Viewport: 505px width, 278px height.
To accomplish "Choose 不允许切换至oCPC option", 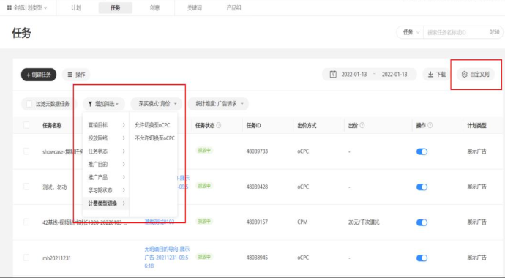I will coord(154,138).
